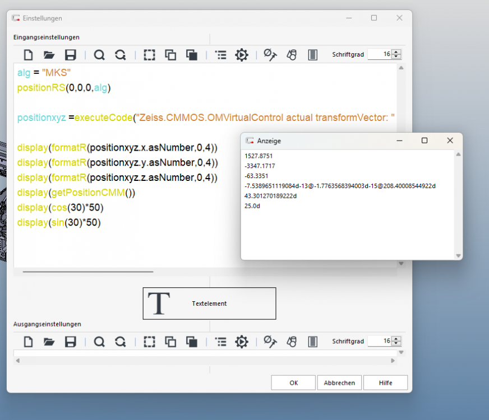This screenshot has width=489, height=420.
Task: Open Hilfe via the Hilfe button
Action: [x=385, y=383]
